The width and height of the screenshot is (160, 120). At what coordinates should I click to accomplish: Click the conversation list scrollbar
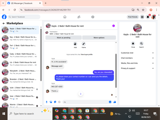pos(41,55)
